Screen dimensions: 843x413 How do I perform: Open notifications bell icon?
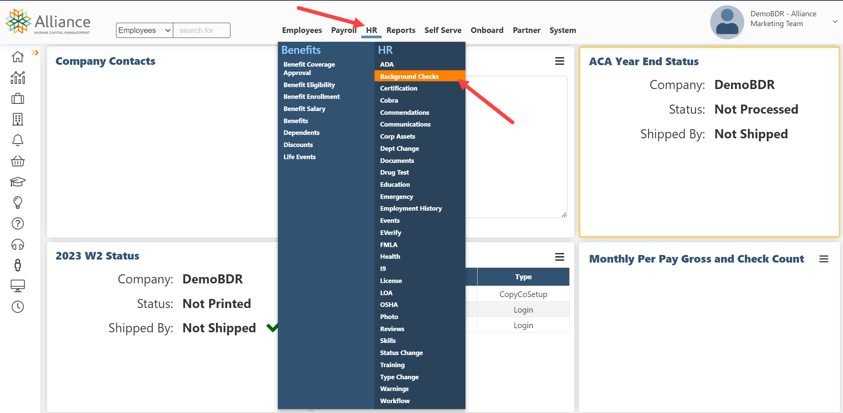coord(18,140)
